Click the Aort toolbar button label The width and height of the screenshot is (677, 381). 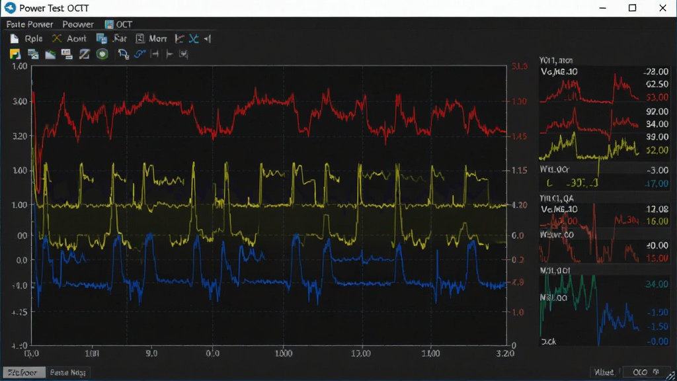[x=77, y=39]
